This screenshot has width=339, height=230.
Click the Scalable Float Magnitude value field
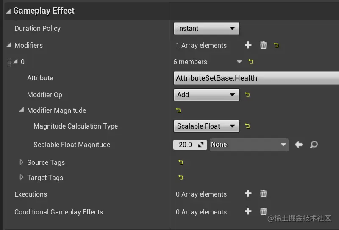point(185,145)
